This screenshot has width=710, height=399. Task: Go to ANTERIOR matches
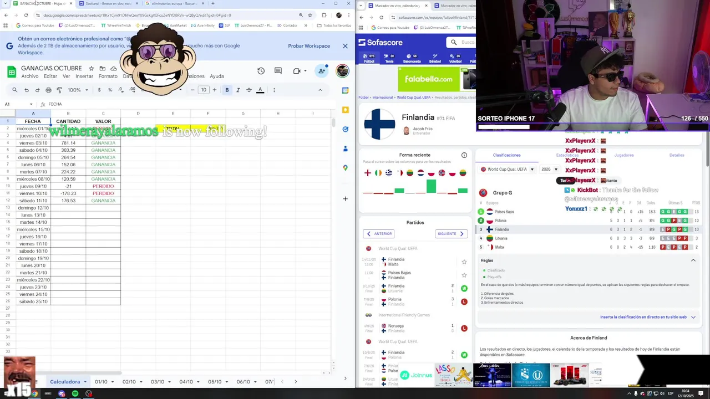[379, 234]
